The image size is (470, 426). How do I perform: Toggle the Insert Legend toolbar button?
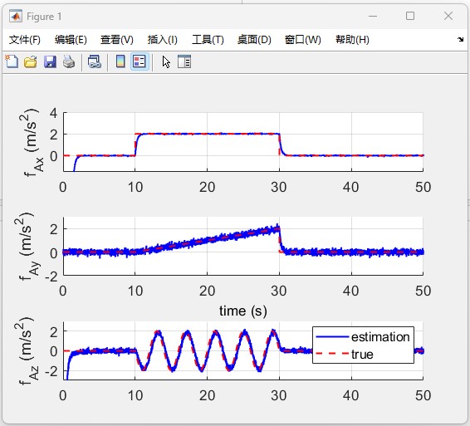140,61
